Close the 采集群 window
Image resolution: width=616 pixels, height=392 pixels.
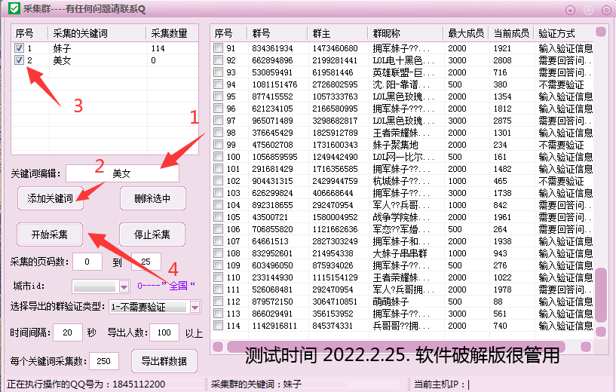(x=606, y=11)
